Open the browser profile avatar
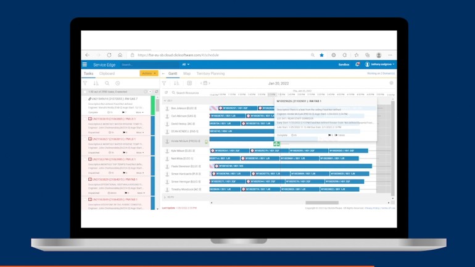The height and width of the screenshot is (267, 475). (379, 55)
